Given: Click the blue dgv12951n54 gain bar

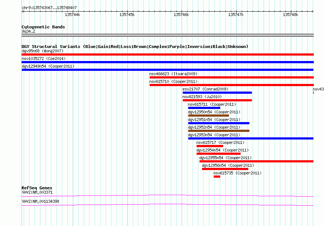Looking at the screenshot, I should pyautogui.click(x=219, y=123).
